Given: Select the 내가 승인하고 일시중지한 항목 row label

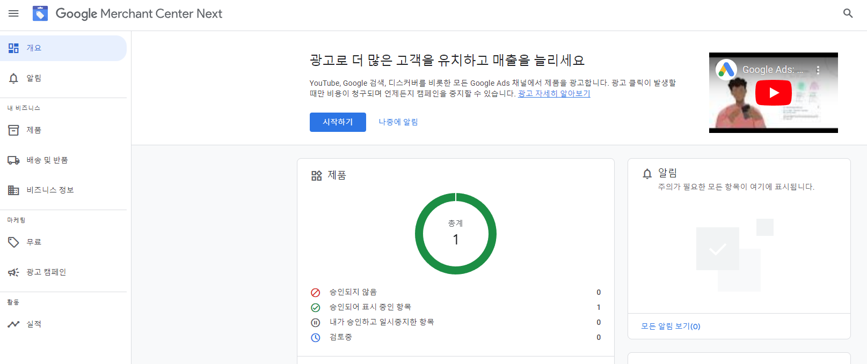Looking at the screenshot, I should [382, 322].
